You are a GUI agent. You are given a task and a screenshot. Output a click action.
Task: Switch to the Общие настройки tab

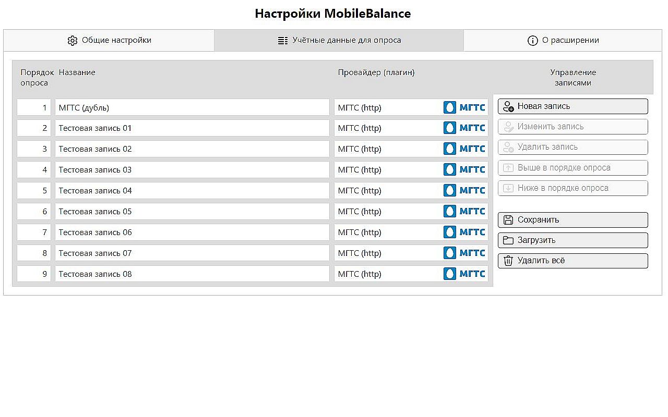pyautogui.click(x=109, y=40)
